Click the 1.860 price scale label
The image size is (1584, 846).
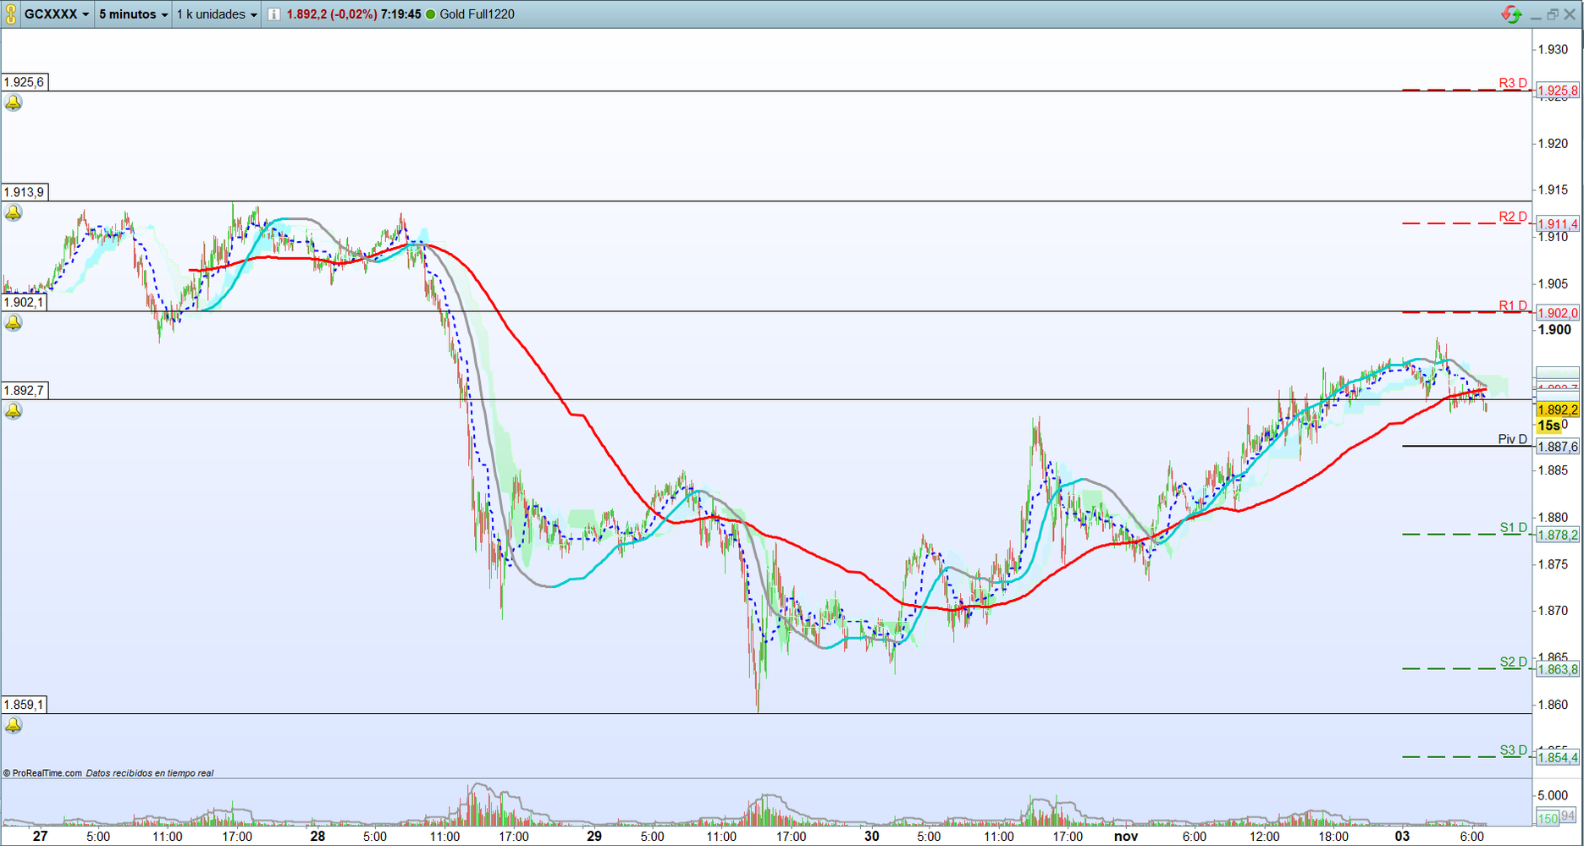click(1554, 705)
